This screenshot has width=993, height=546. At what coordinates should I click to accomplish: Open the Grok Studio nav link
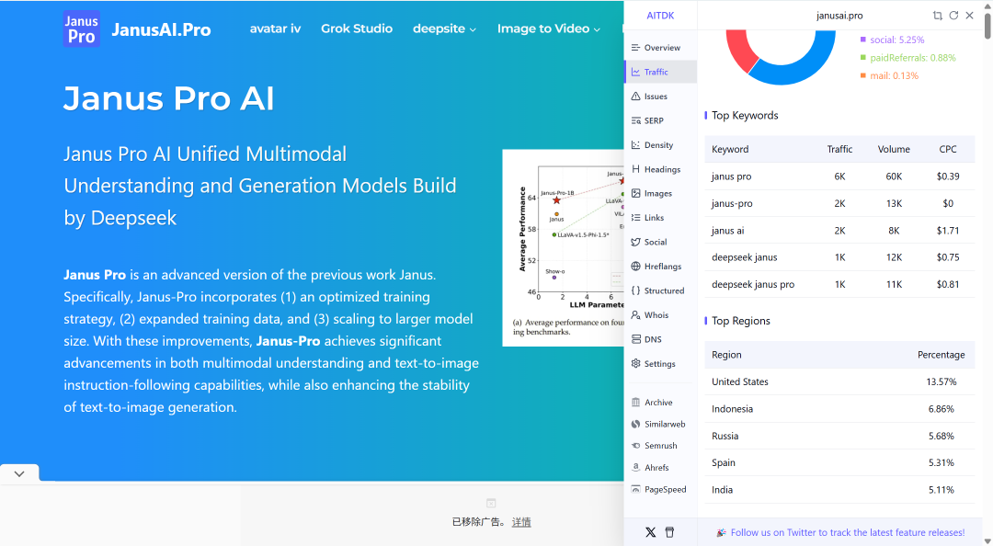pyautogui.click(x=357, y=28)
